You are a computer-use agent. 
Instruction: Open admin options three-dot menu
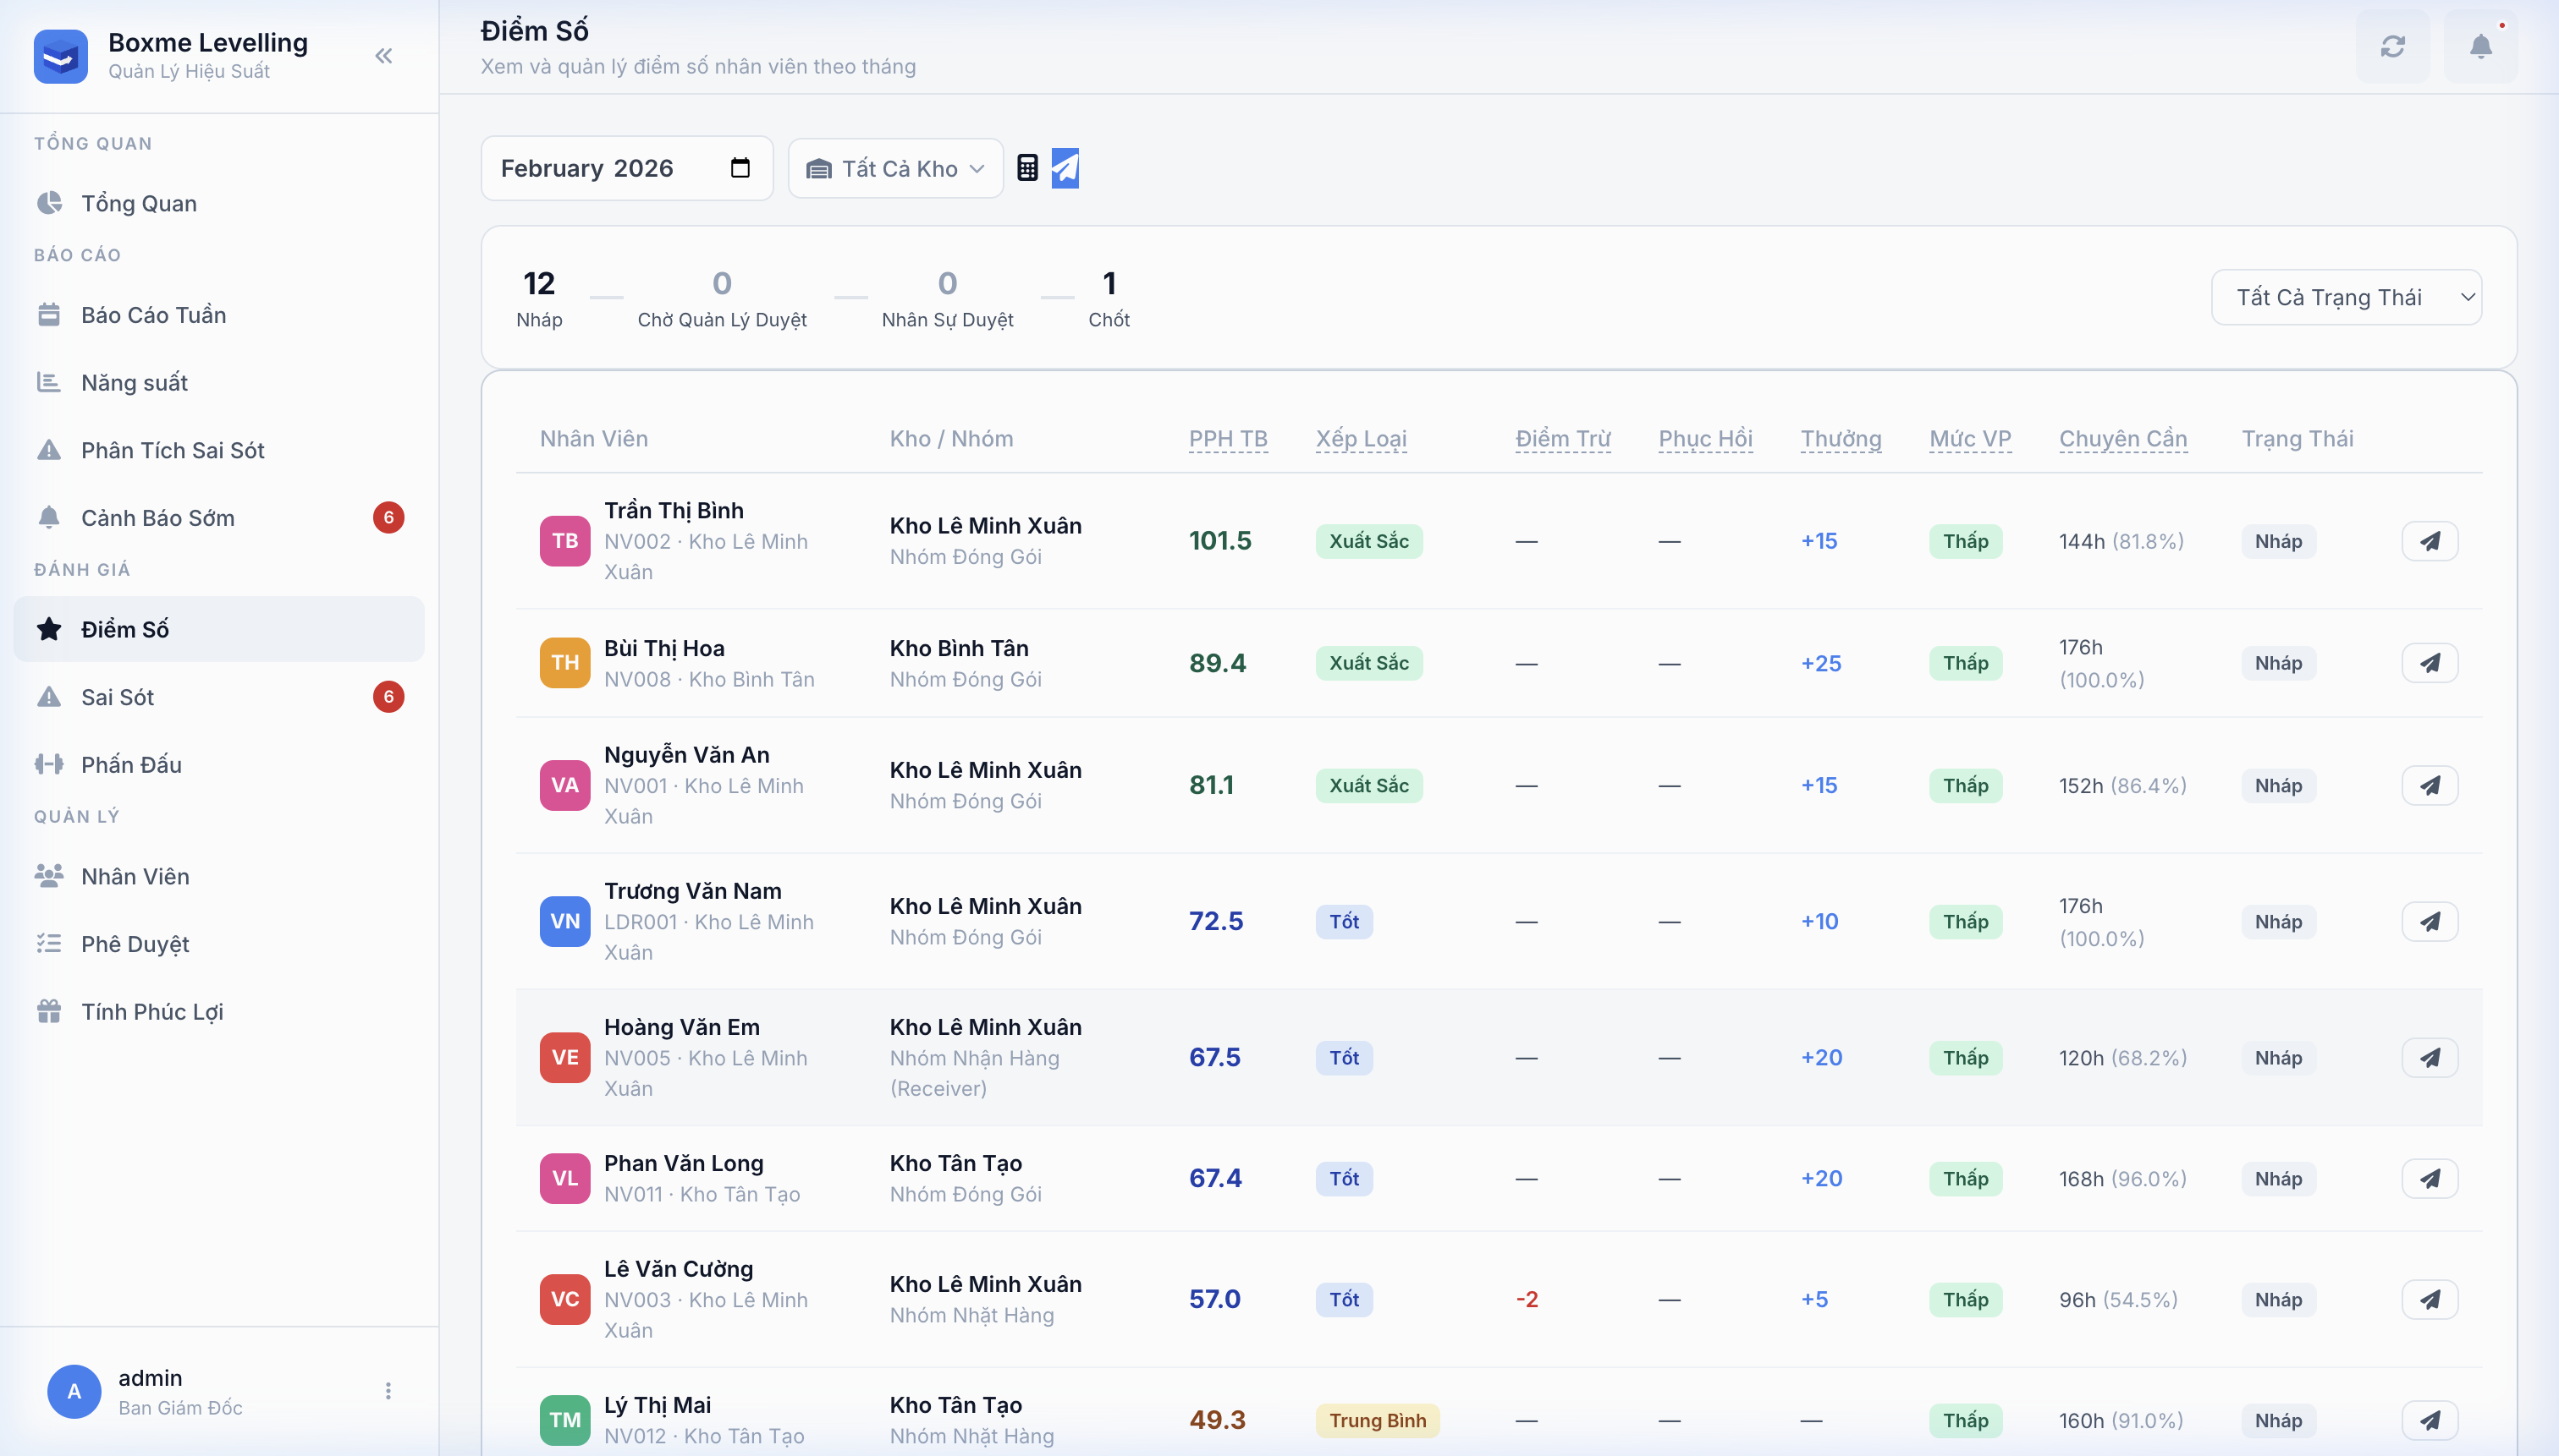[388, 1391]
